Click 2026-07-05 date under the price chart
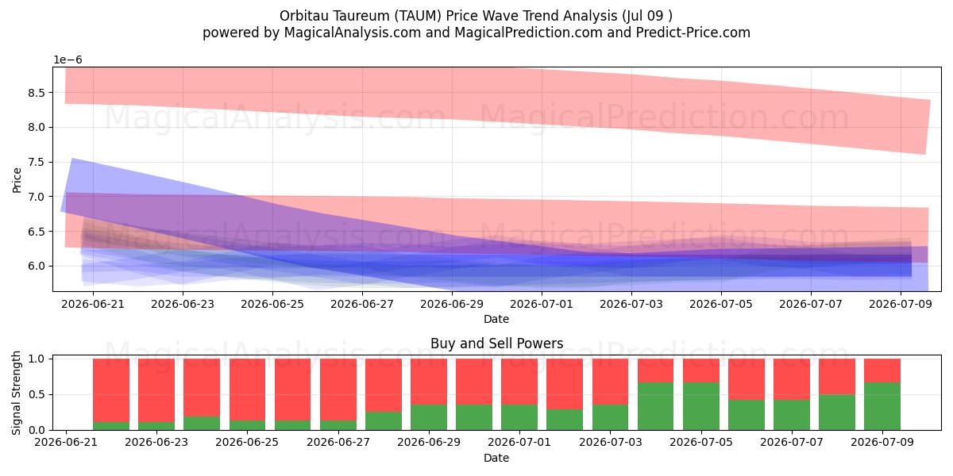This screenshot has width=953, height=476. pos(721,303)
